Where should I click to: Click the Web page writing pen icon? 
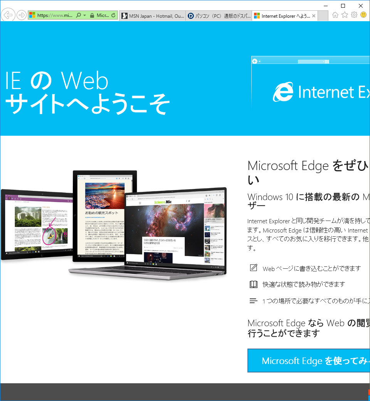click(253, 268)
